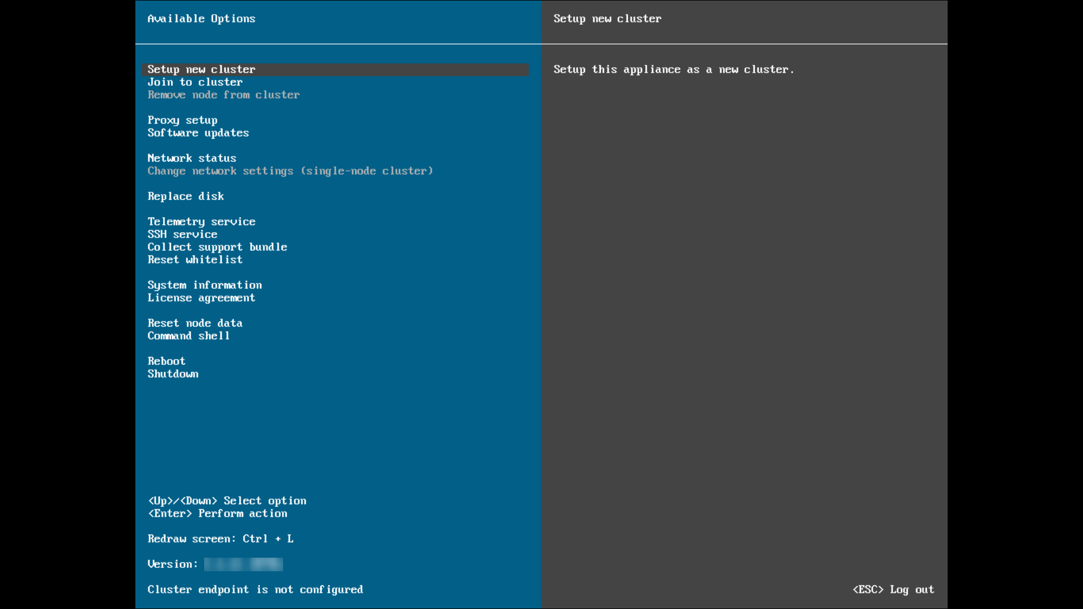Open Telemetry service settings

(x=201, y=222)
